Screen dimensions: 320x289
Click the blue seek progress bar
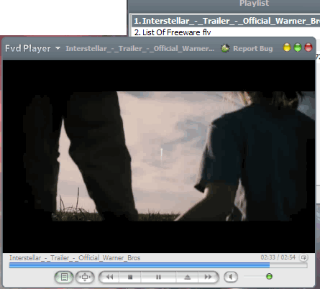(158, 265)
